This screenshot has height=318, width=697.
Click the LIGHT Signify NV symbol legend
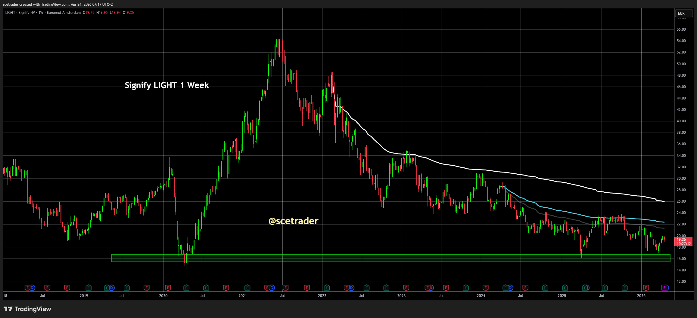click(43, 13)
